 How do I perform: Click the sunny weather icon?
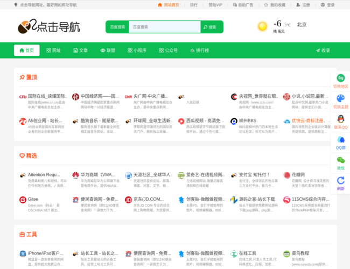coord(262,26)
